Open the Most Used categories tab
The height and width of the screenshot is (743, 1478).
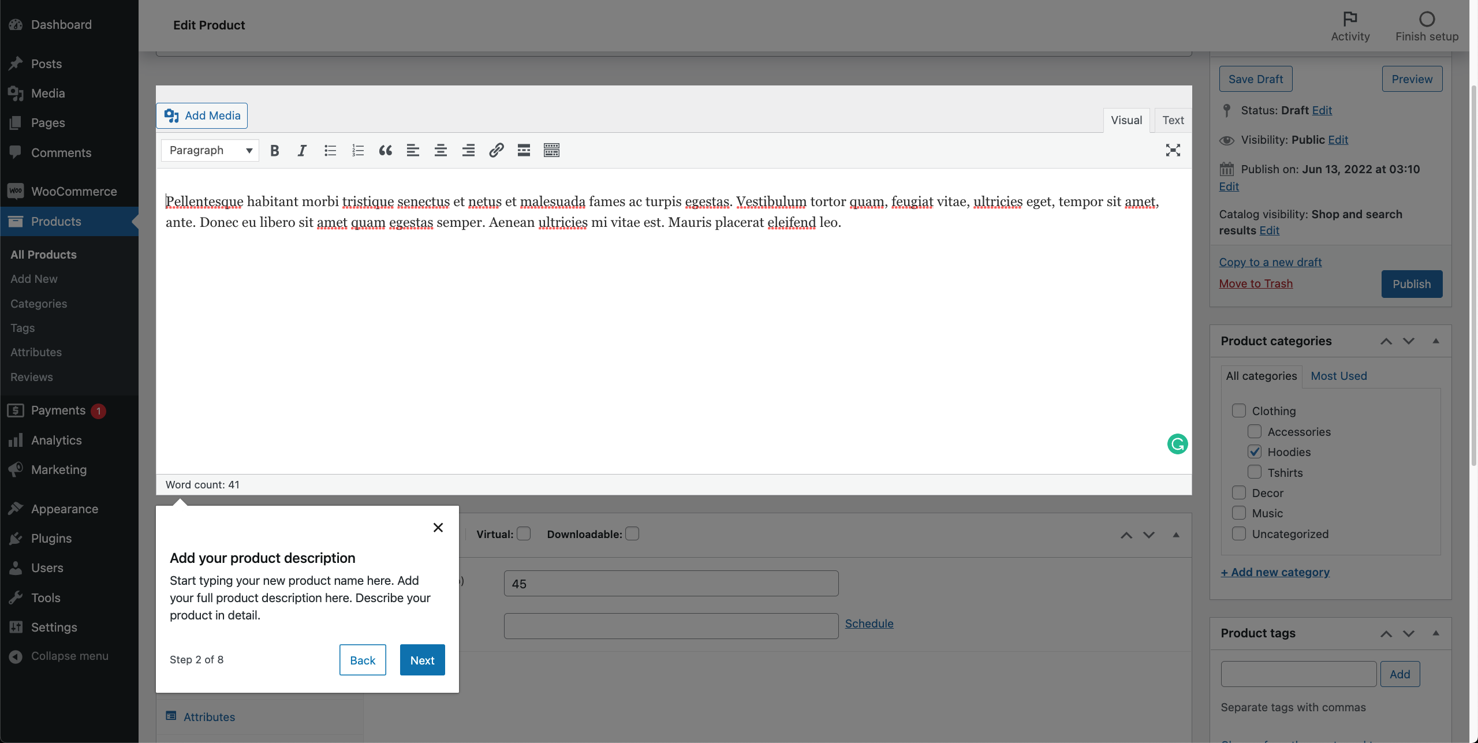(1338, 376)
